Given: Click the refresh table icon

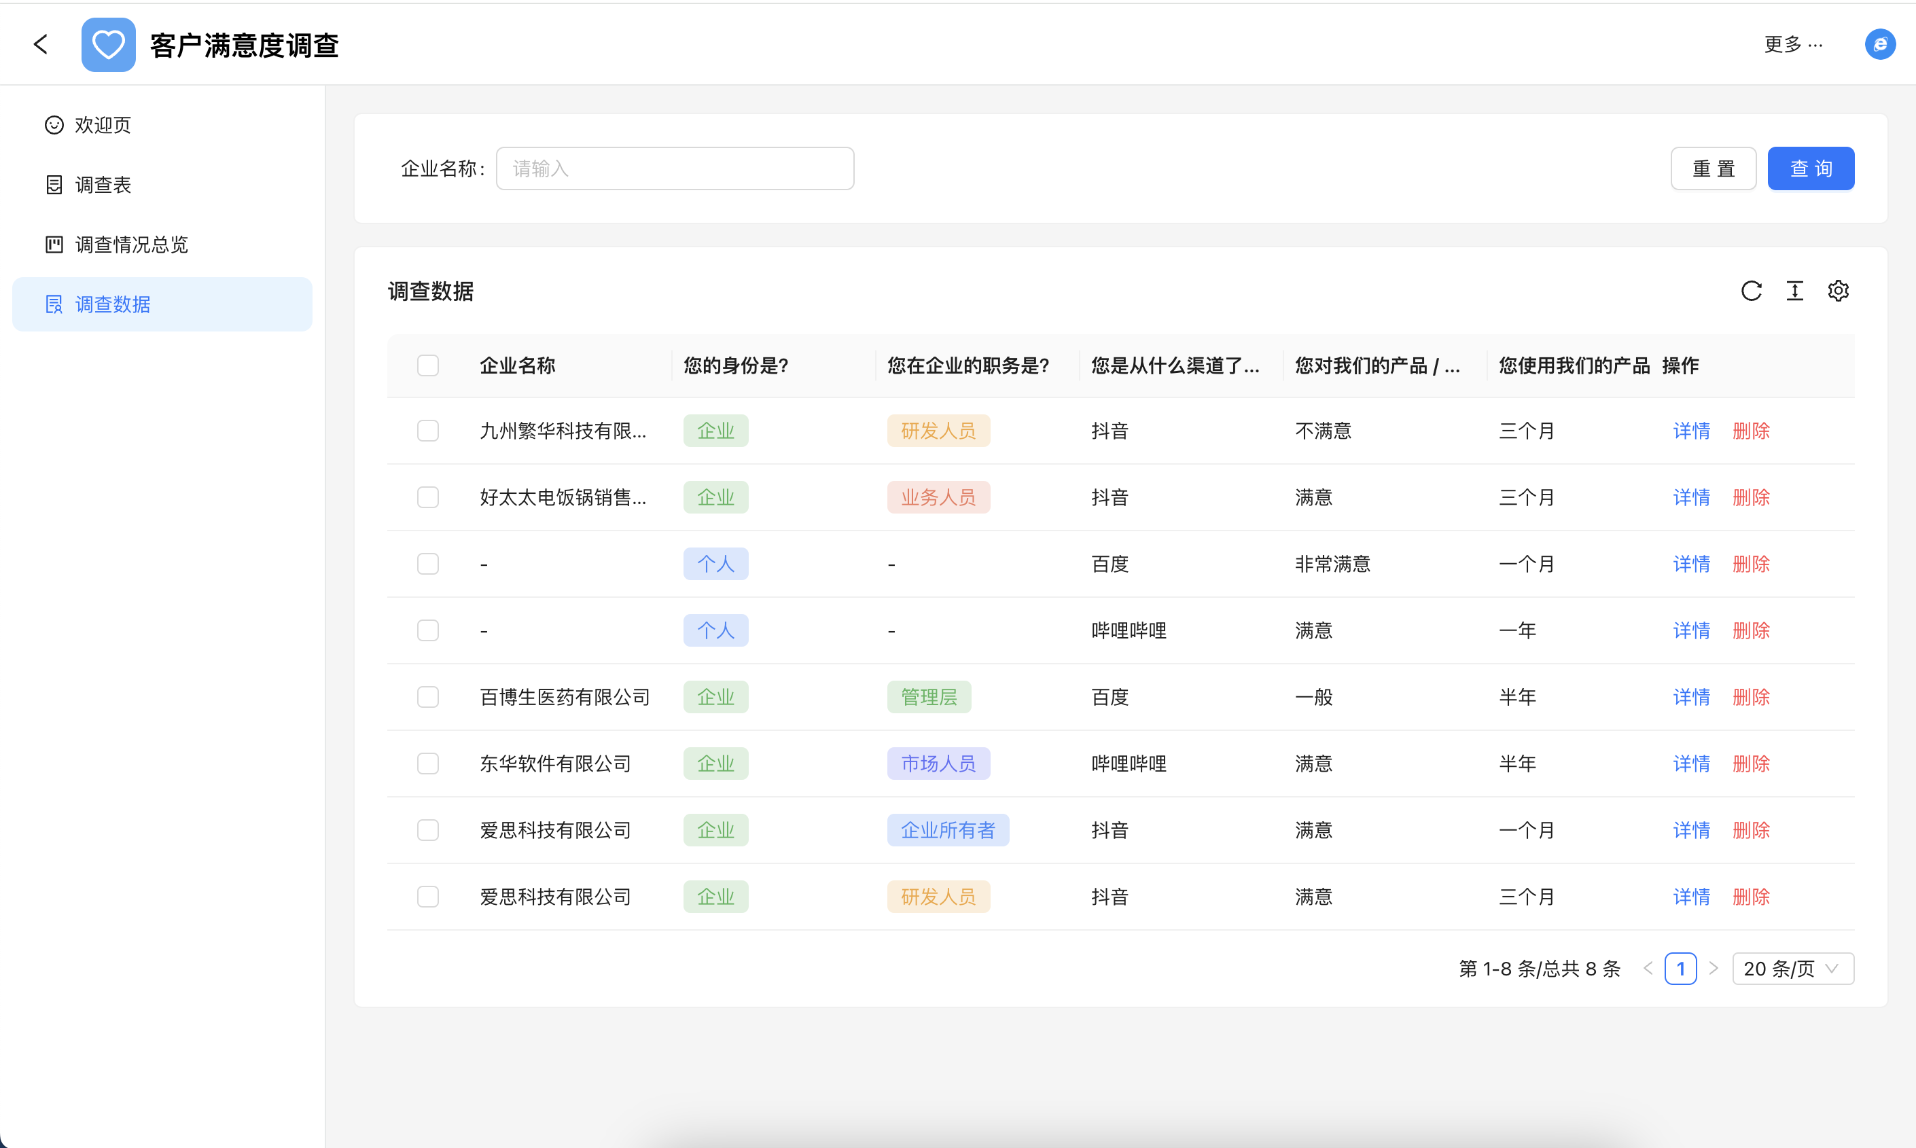Looking at the screenshot, I should (x=1752, y=291).
